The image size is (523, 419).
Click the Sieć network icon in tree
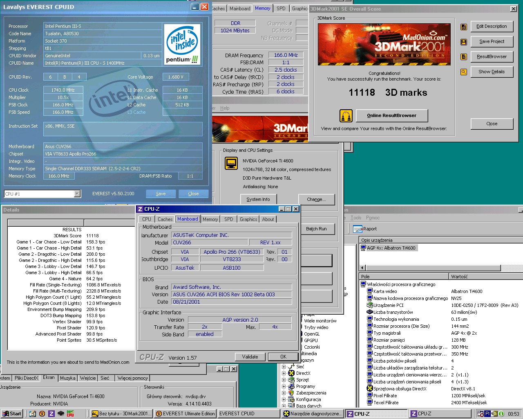[x=291, y=367]
